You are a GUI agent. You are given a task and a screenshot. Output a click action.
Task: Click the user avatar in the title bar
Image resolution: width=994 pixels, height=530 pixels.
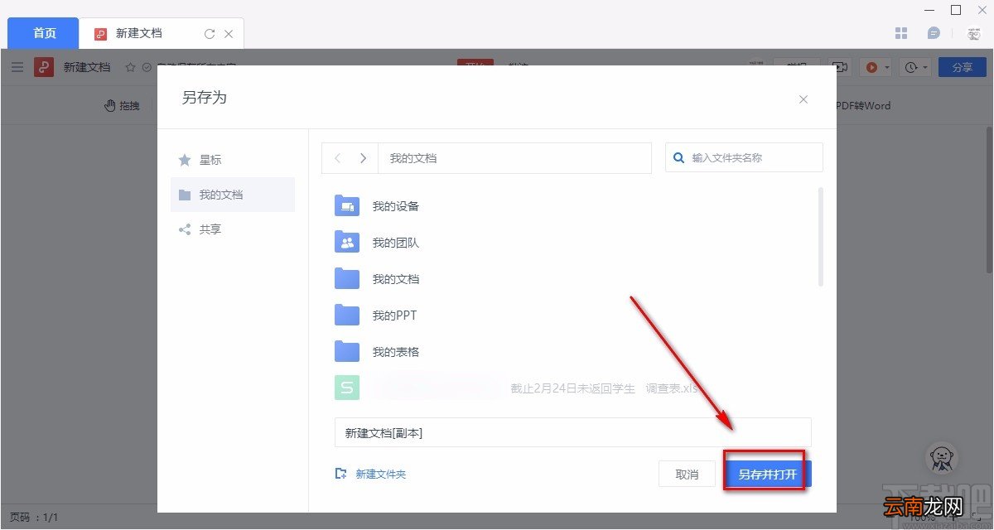tap(973, 33)
